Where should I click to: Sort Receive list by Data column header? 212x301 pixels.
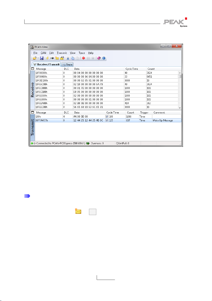98,69
